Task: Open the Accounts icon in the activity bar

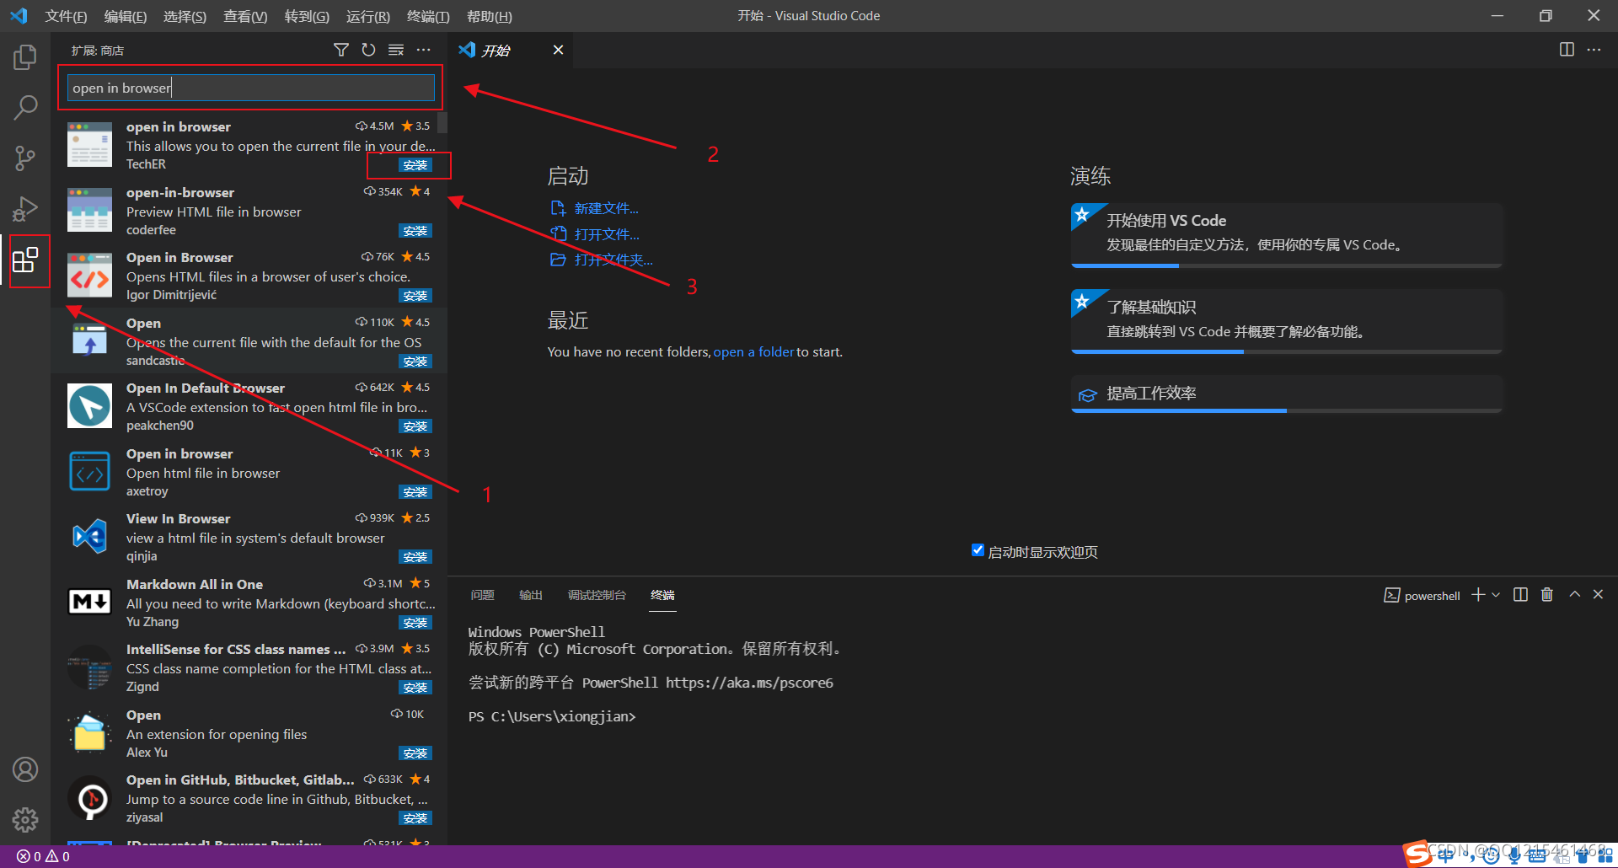Action: [25, 769]
